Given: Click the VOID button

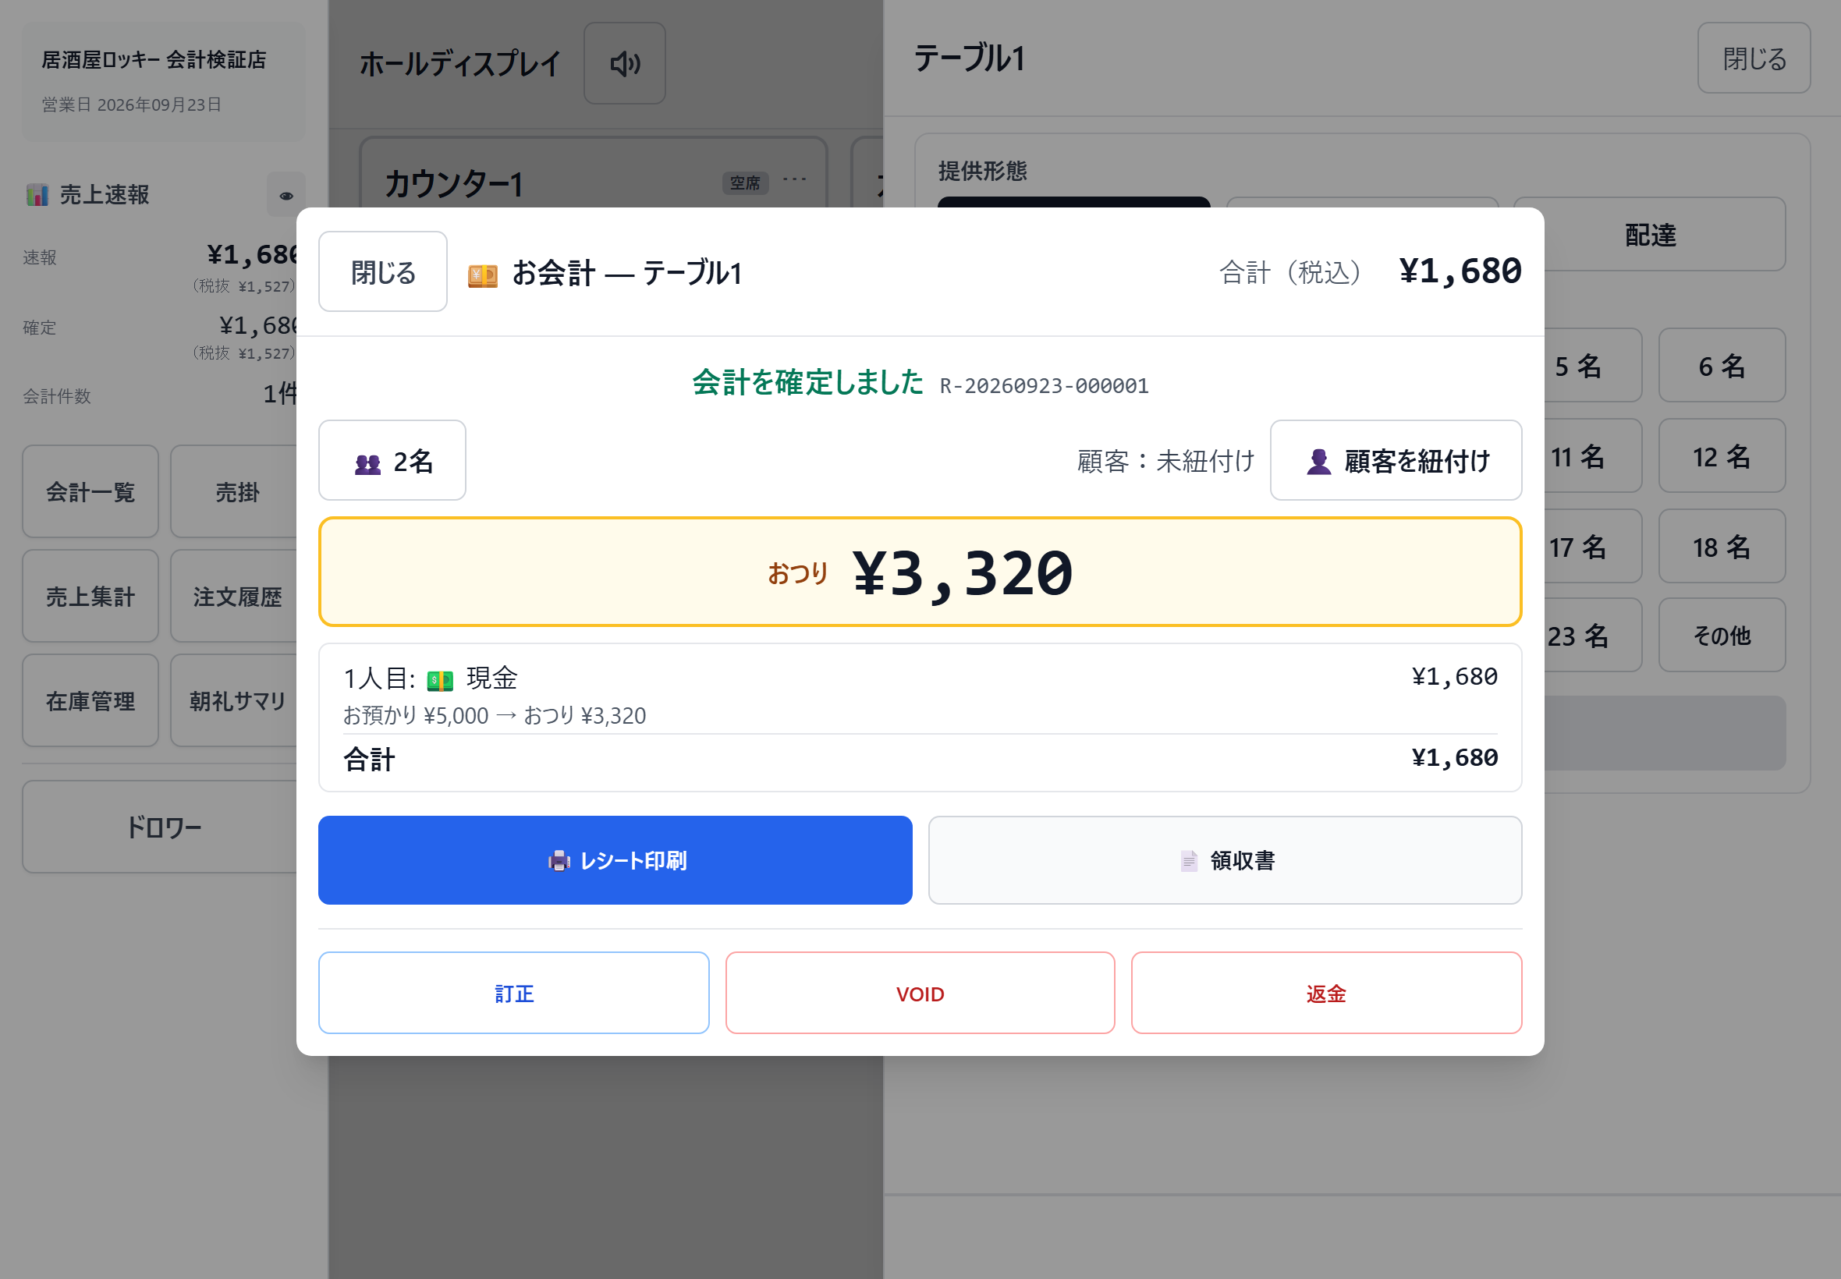Looking at the screenshot, I should point(920,993).
